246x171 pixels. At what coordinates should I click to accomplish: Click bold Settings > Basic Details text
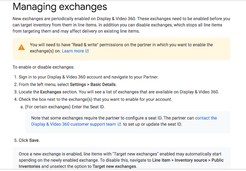93,85
